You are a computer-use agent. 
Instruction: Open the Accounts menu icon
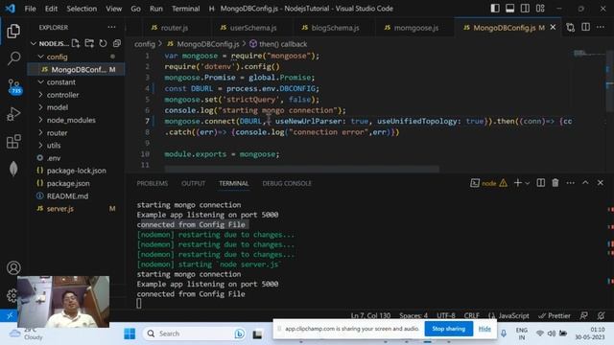pyautogui.click(x=13, y=268)
